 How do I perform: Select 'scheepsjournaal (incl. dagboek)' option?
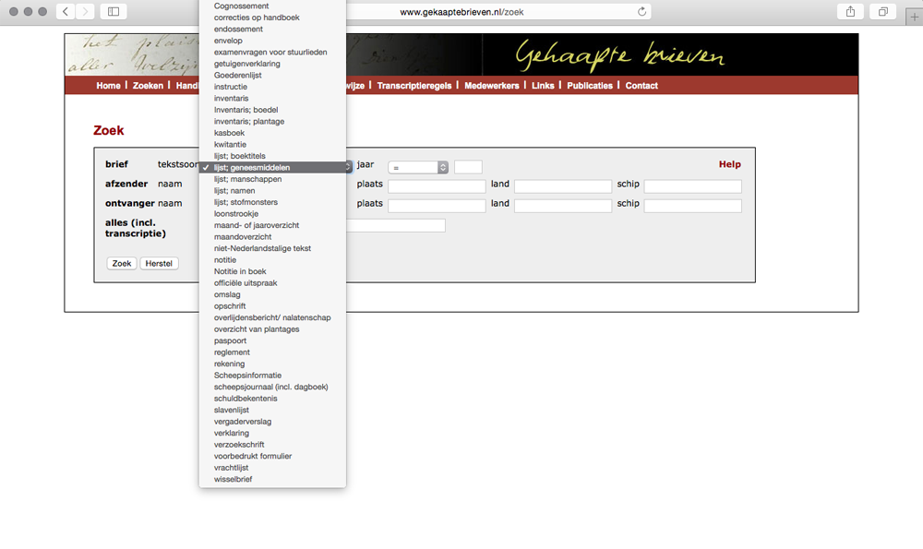pos(270,387)
